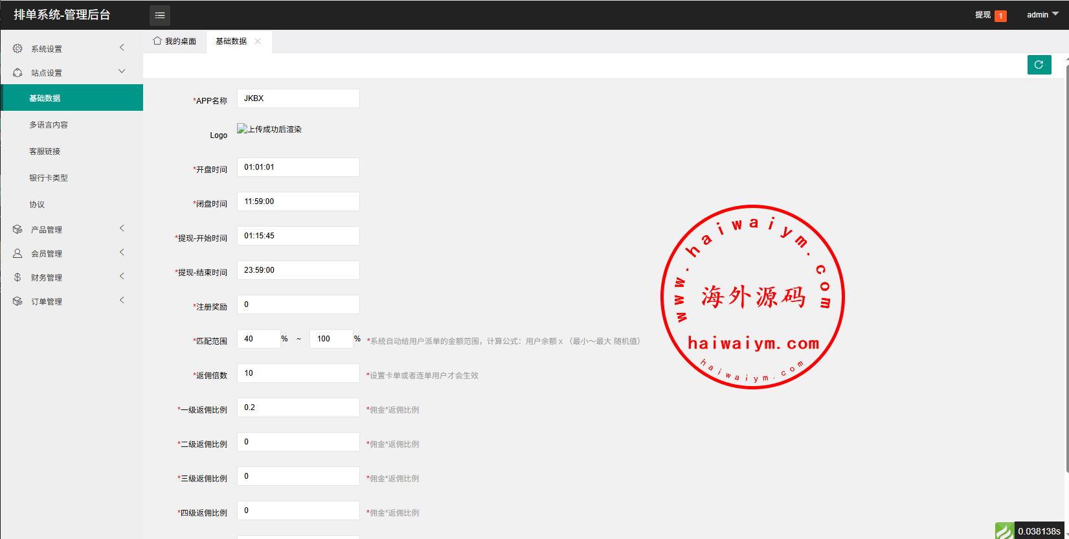Click the 订单管理 icon in sidebar
Viewport: 1069px width, 539px height.
tap(17, 301)
